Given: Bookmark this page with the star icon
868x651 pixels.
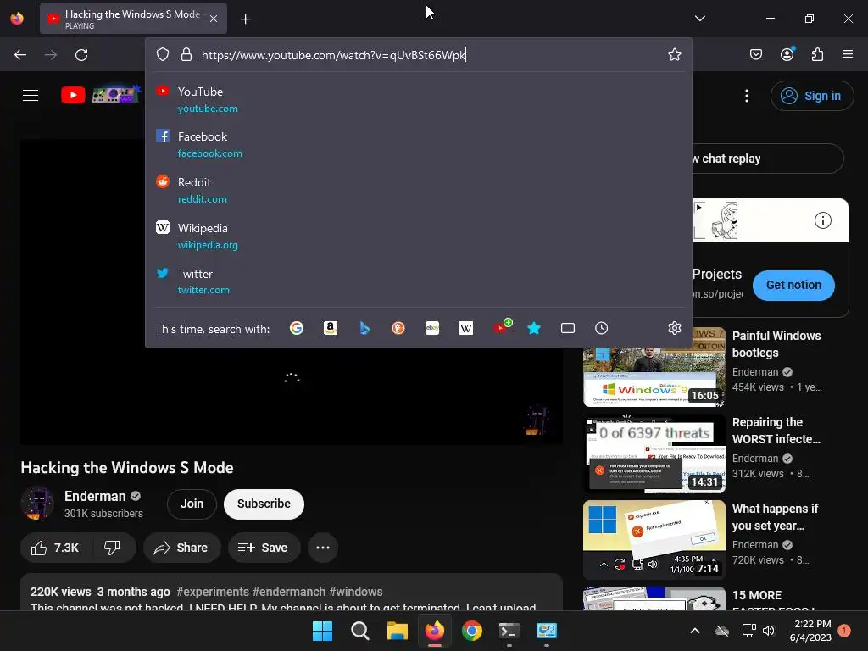Looking at the screenshot, I should [674, 55].
